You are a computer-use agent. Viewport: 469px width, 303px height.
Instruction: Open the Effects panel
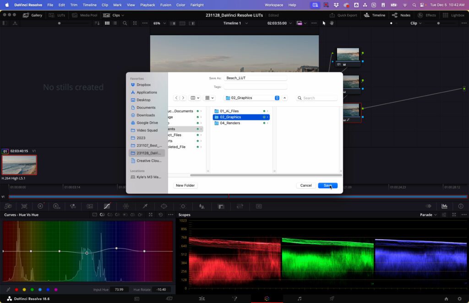click(x=427, y=15)
